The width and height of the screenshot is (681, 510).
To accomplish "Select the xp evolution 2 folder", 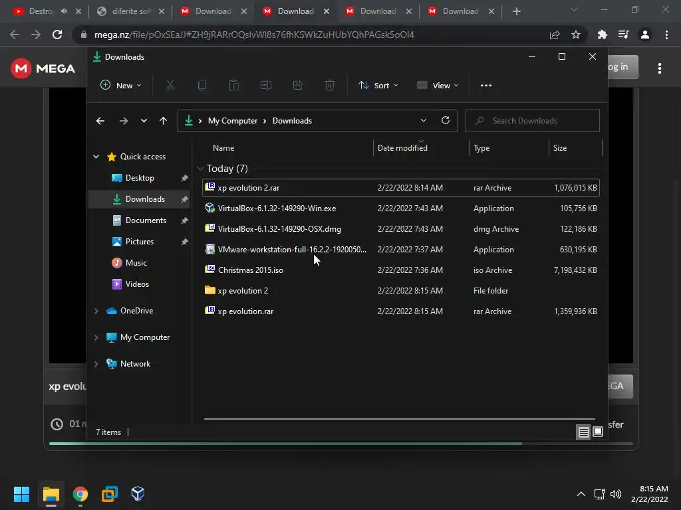I will tap(401, 291).
